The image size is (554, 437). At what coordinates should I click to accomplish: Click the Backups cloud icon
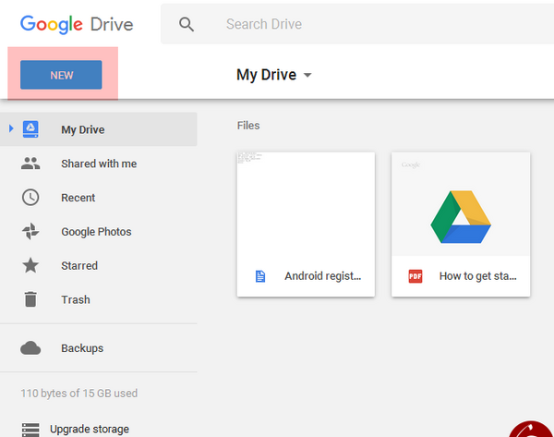point(30,348)
